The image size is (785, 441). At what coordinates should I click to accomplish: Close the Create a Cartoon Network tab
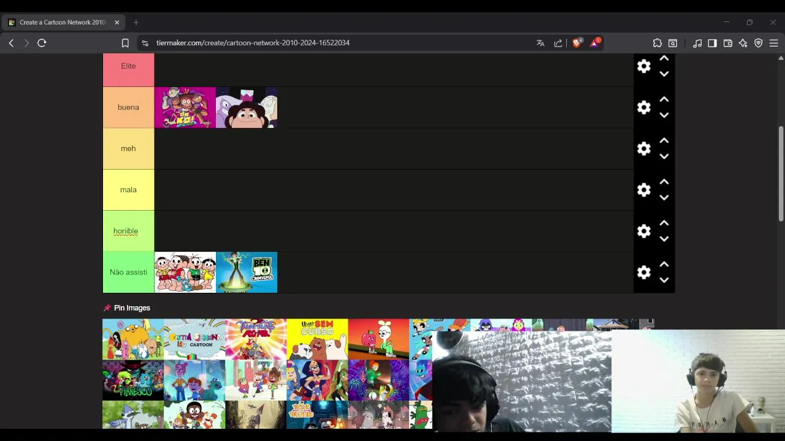tap(117, 22)
